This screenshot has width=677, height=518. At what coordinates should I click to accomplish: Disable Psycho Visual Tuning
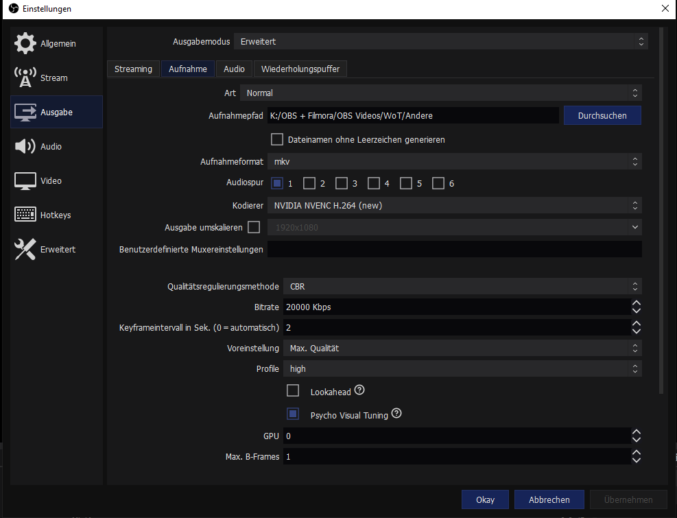coord(293,413)
